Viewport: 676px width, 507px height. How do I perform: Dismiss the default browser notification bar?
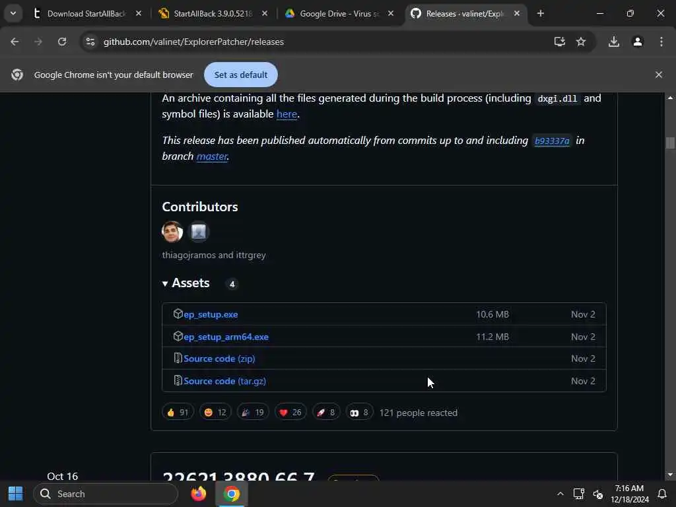point(658,75)
